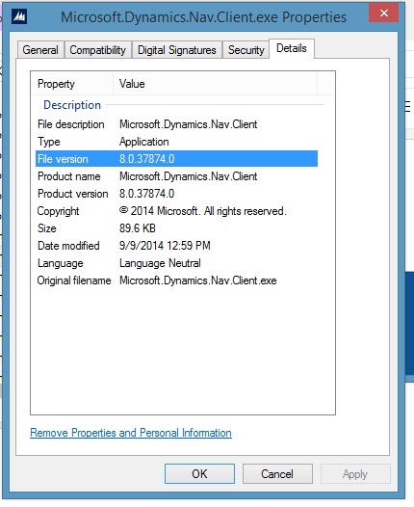
Task: Select the File description row
Action: tap(176, 124)
